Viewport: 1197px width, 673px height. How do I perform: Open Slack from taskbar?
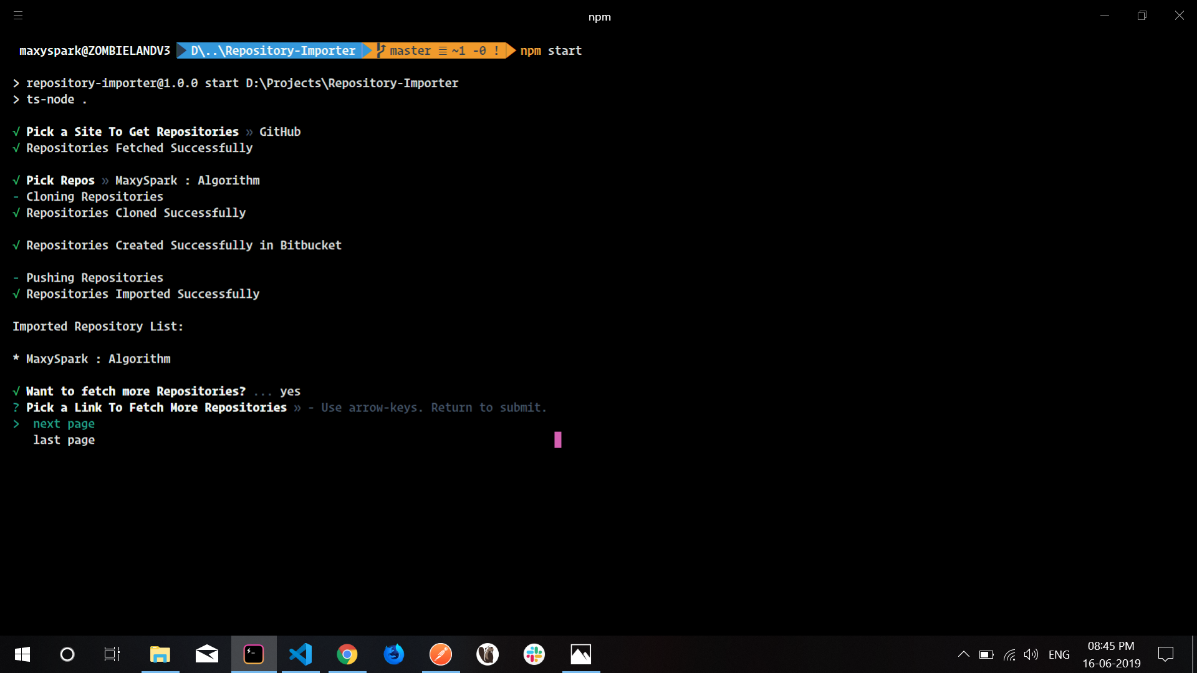[534, 654]
